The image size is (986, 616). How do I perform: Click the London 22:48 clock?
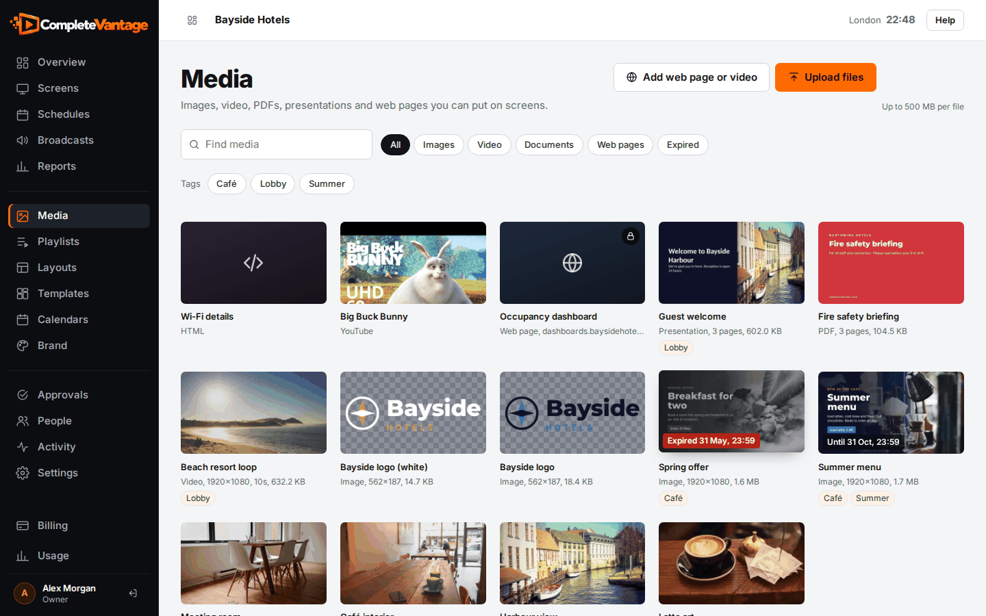[x=882, y=20]
